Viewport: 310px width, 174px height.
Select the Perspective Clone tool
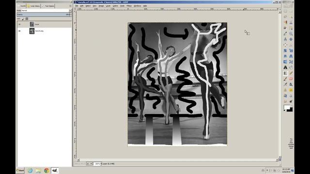click(x=285, y=96)
